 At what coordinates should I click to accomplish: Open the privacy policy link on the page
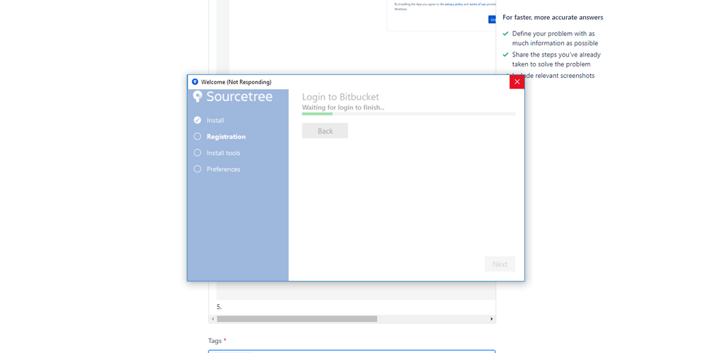(x=454, y=4)
